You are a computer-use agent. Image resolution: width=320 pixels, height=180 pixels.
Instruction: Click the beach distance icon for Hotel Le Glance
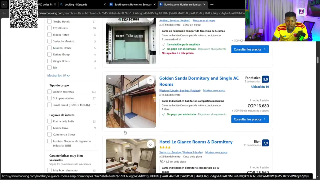[161, 161]
